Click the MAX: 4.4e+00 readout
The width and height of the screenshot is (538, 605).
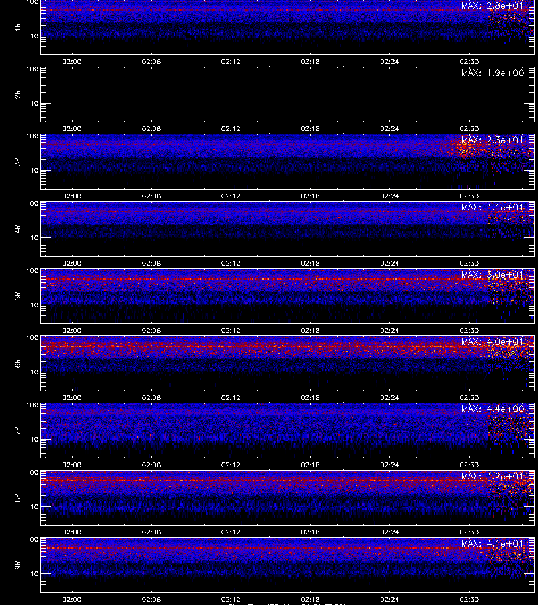pyautogui.click(x=492, y=409)
